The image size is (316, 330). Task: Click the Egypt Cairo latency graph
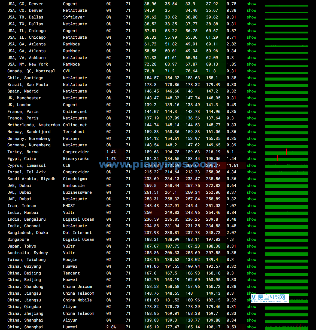(x=286, y=159)
